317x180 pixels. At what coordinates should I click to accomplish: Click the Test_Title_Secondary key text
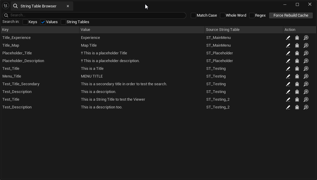point(21,84)
